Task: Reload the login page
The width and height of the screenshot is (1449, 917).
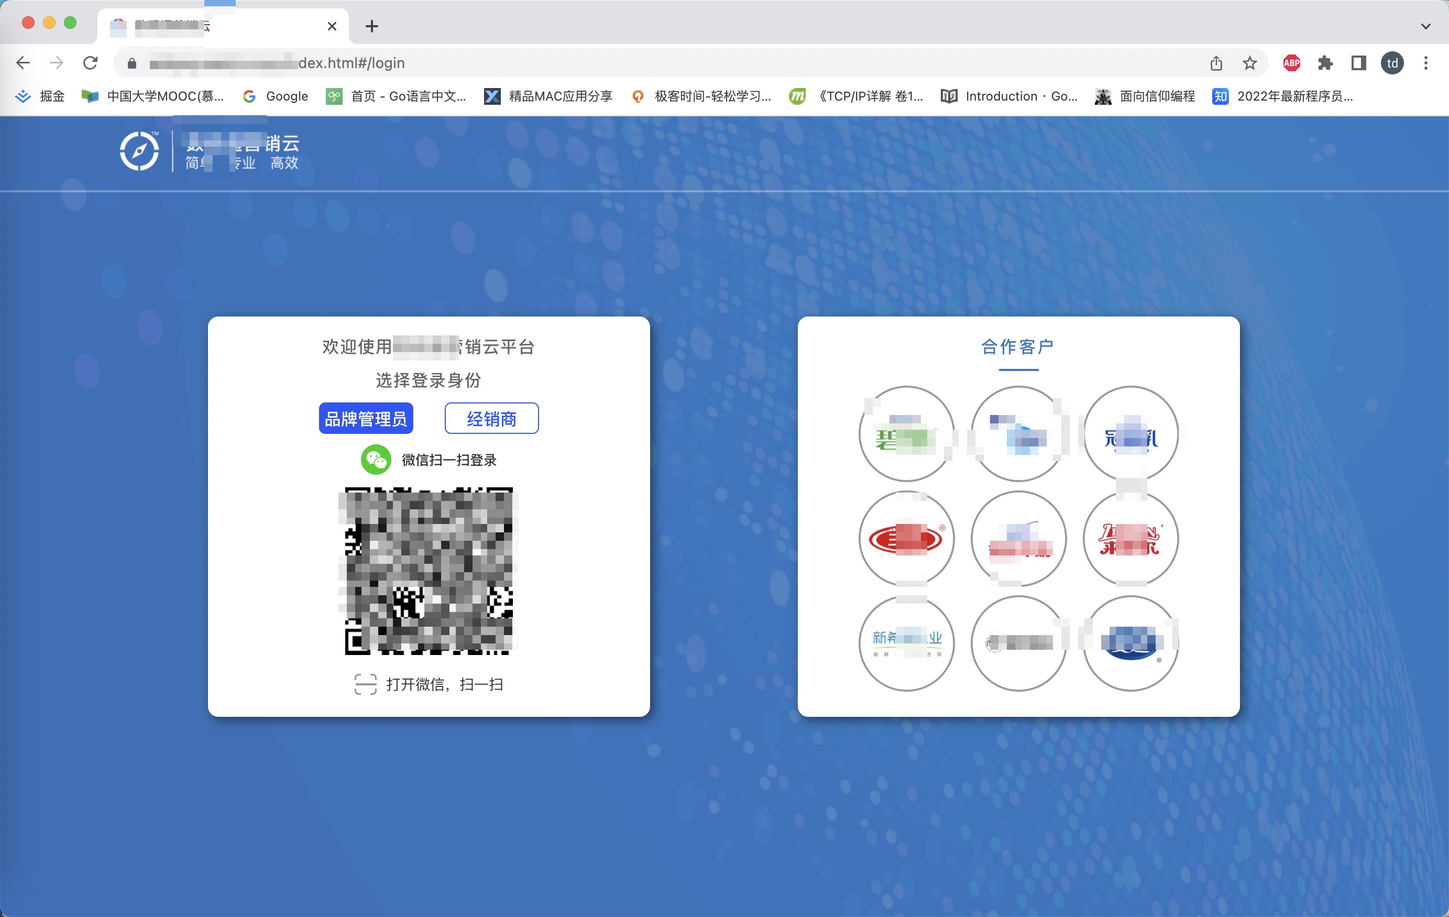Action: 90,63
